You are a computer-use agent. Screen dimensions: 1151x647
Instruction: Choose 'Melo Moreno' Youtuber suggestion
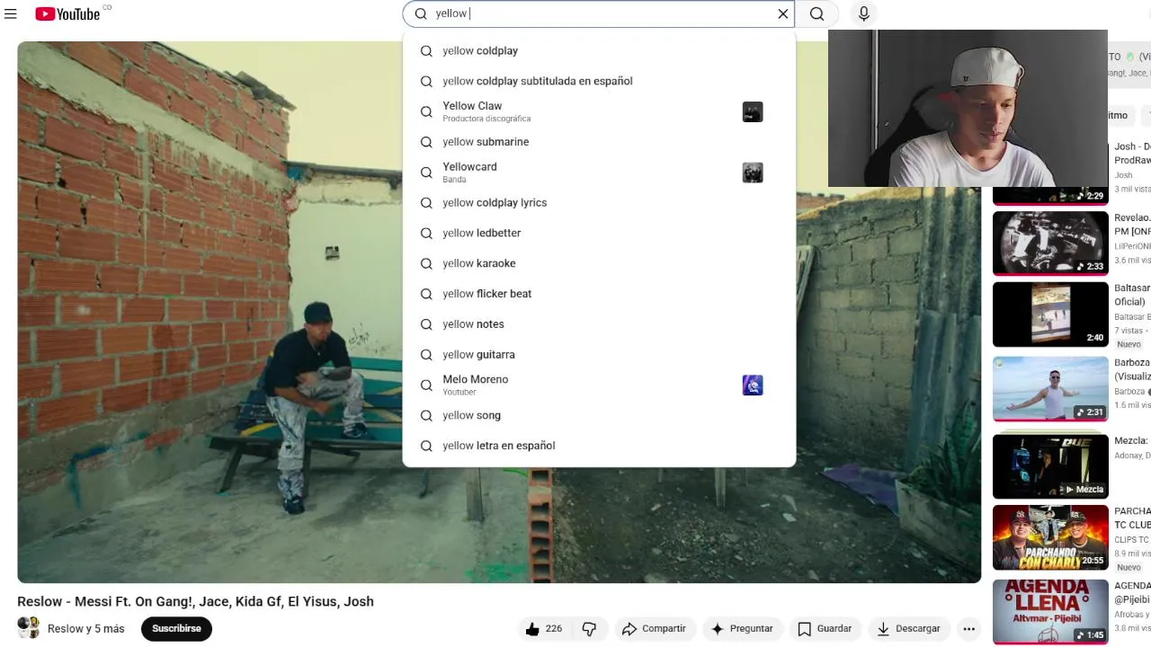(x=599, y=386)
